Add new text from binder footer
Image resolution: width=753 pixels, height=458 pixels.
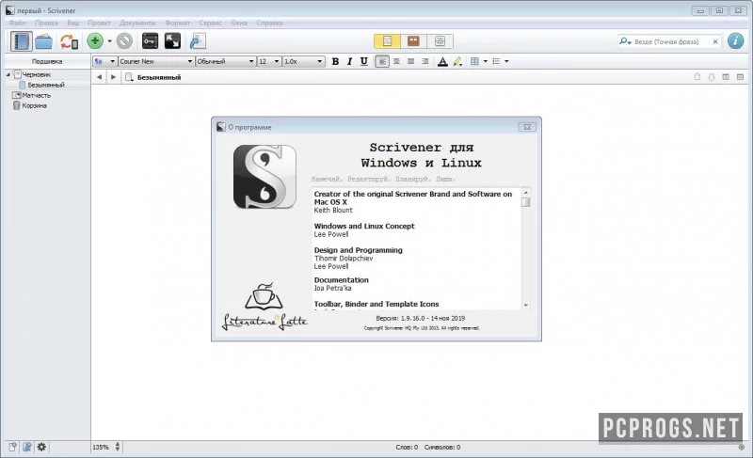(12, 447)
